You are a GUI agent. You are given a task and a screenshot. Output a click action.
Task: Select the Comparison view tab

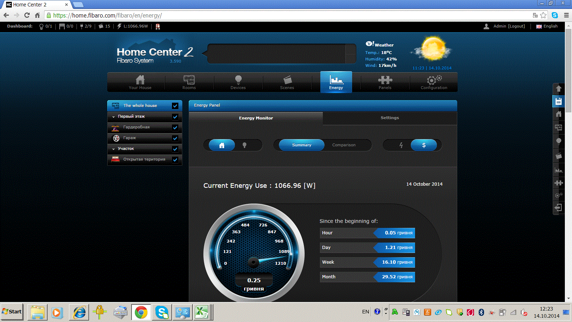(344, 145)
